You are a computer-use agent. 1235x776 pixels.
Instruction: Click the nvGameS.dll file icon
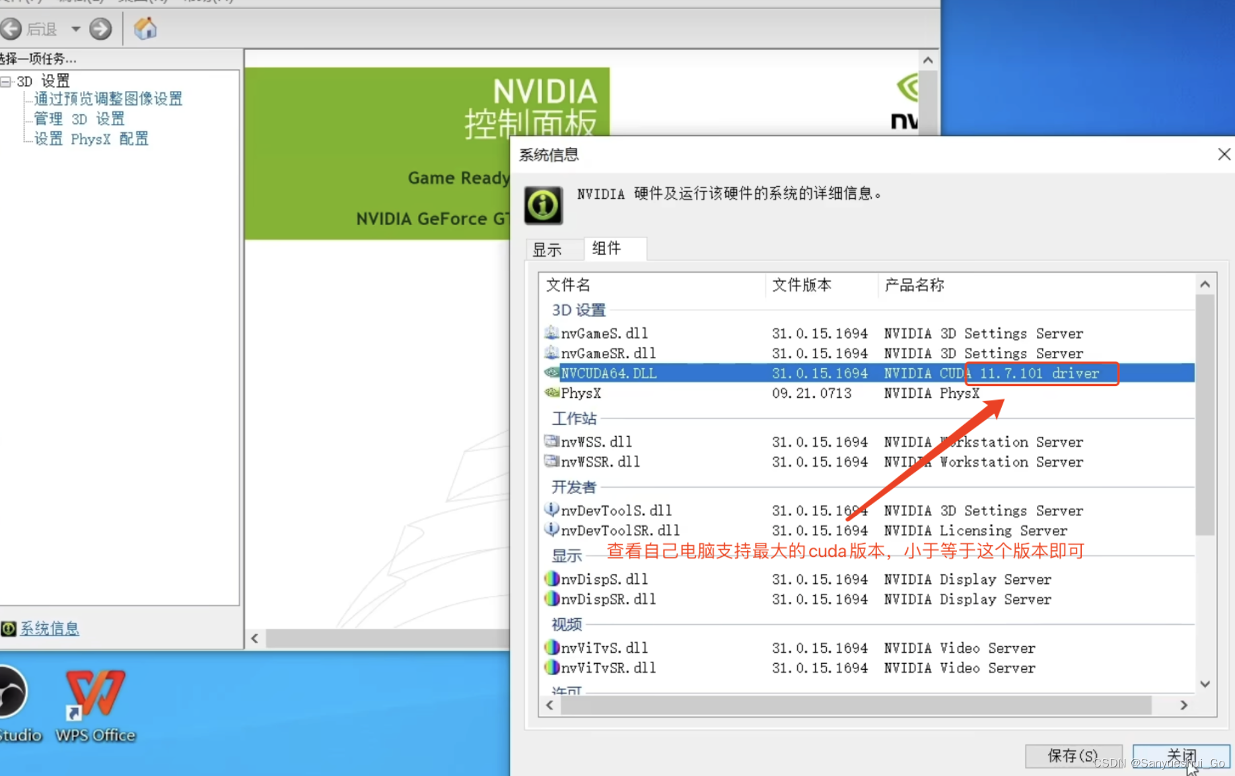pyautogui.click(x=551, y=333)
